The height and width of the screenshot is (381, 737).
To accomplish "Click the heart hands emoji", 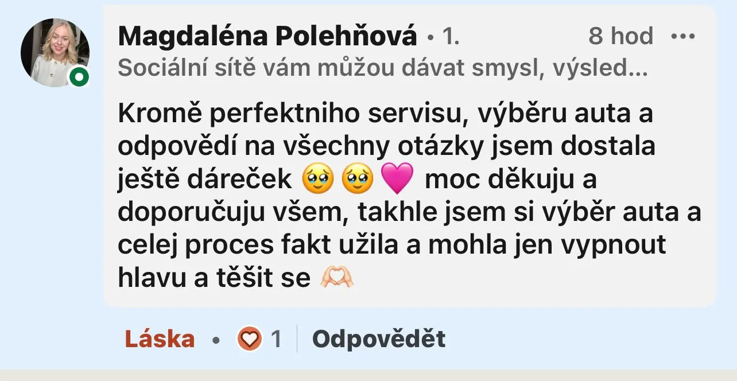I will coord(336,278).
